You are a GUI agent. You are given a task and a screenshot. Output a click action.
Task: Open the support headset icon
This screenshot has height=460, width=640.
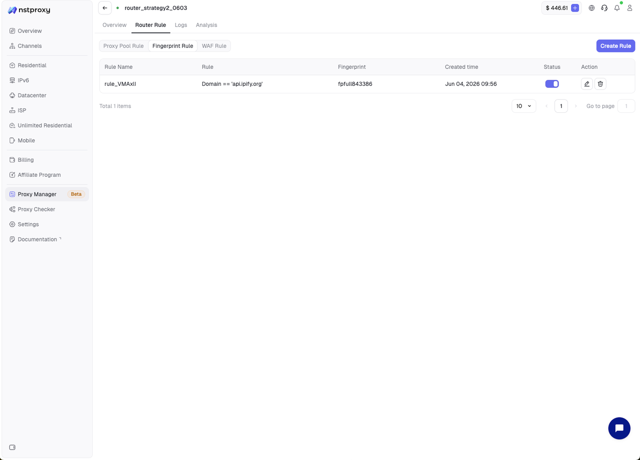pos(604,8)
